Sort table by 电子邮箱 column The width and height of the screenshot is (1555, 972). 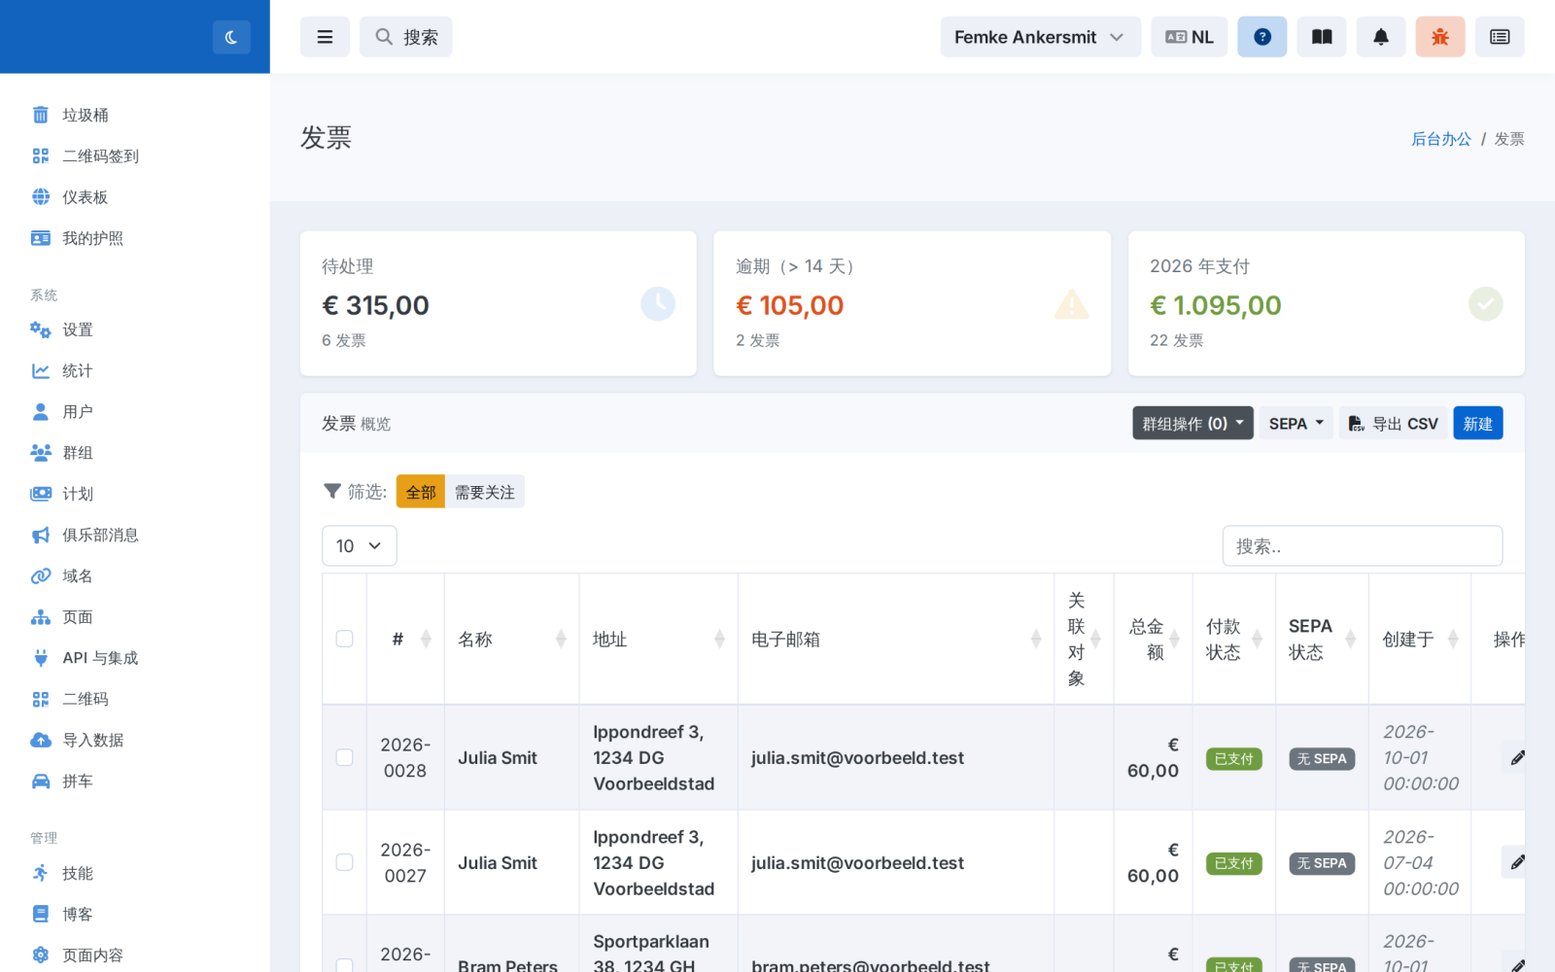click(896, 639)
